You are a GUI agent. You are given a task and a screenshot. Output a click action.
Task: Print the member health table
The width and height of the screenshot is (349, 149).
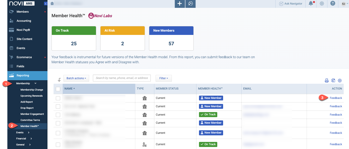click(x=327, y=80)
